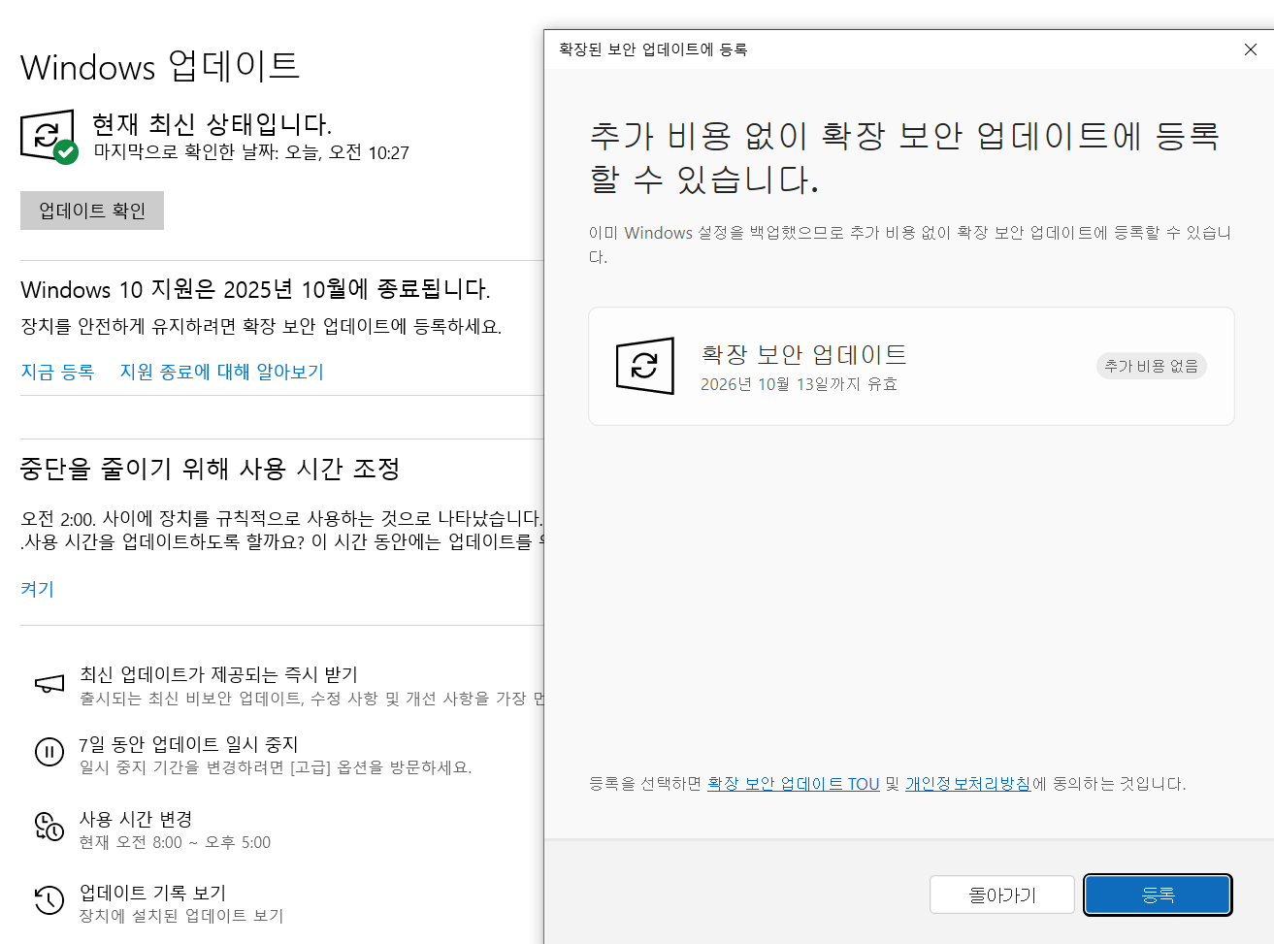The width and height of the screenshot is (1274, 944).
Task: Click the megaphone icon for latest updates
Action: tap(49, 684)
